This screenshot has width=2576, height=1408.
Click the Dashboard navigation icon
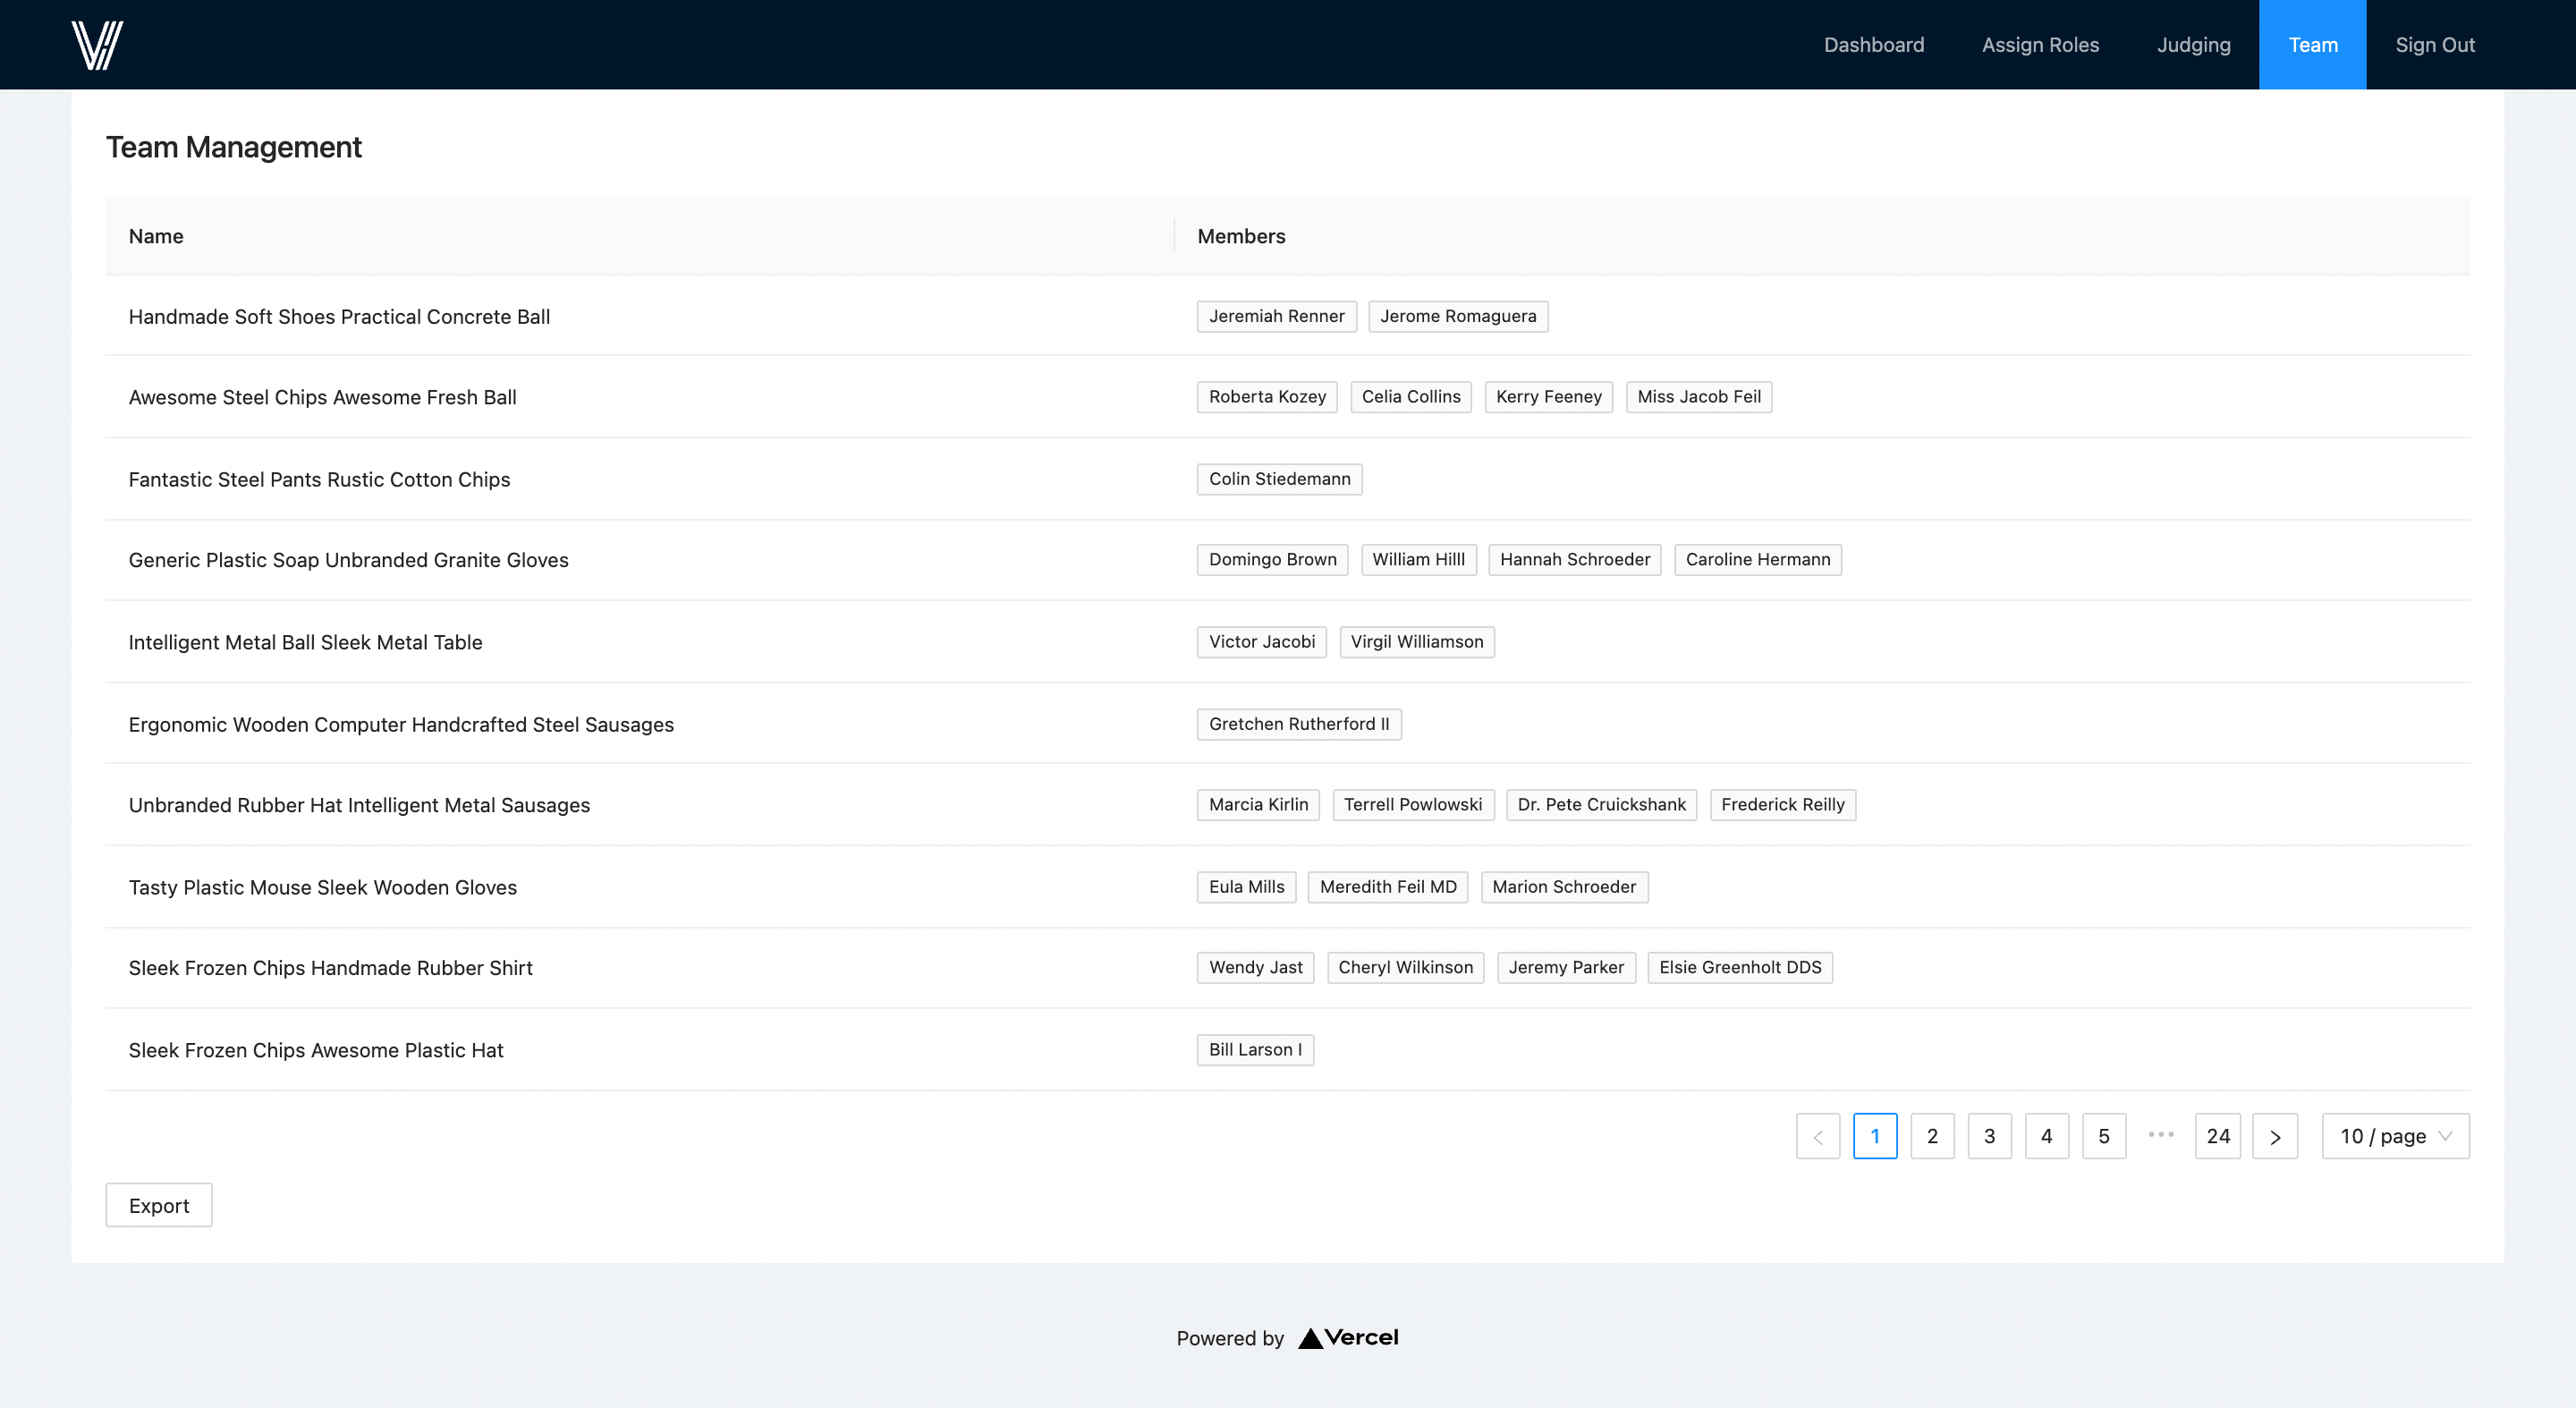tap(1872, 43)
